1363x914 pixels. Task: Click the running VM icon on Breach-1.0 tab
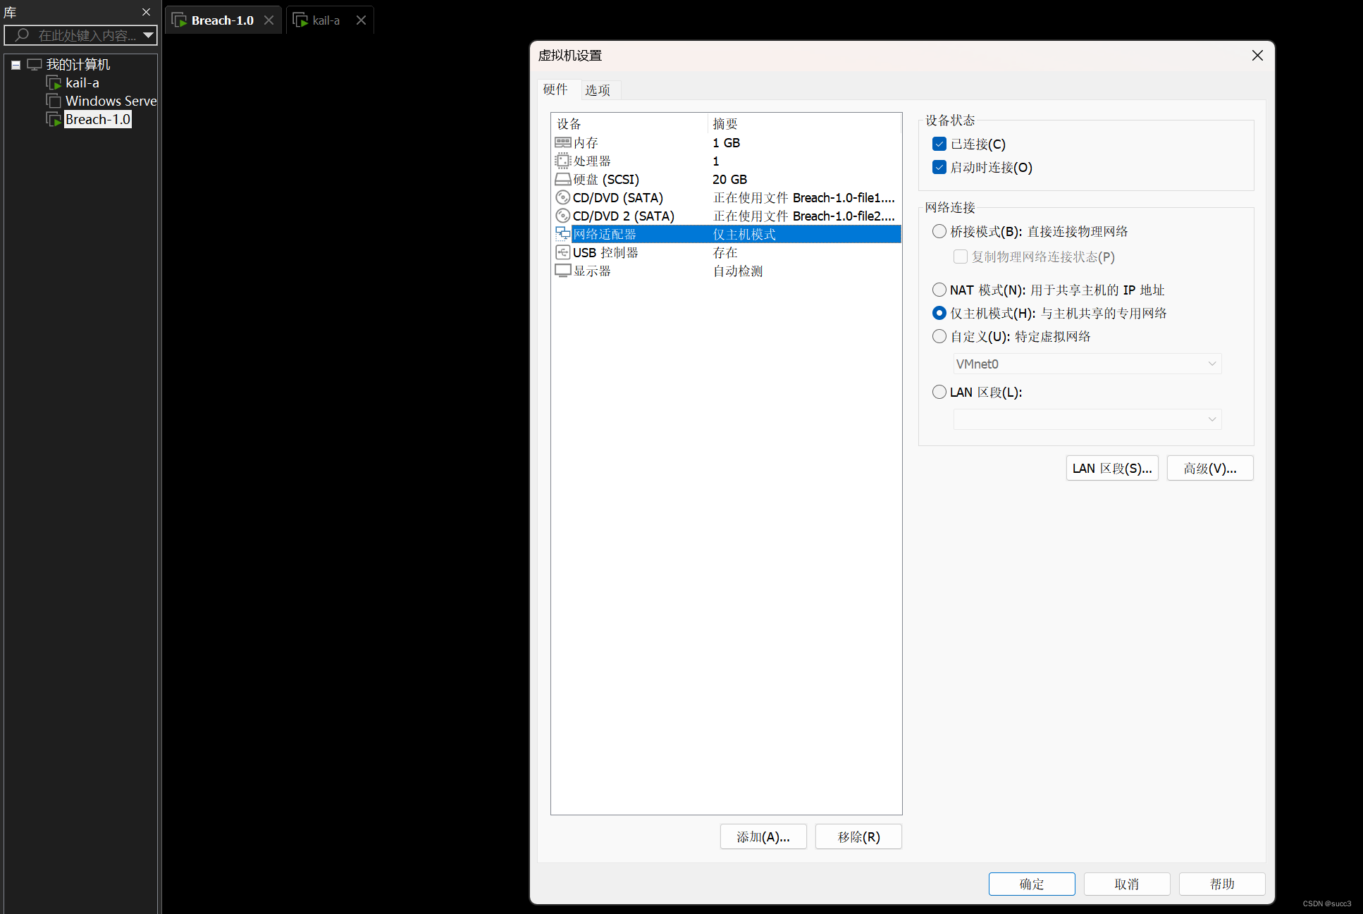click(x=180, y=20)
